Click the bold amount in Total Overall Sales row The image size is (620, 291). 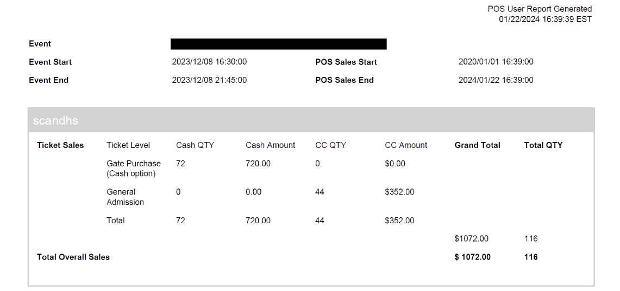click(472, 257)
